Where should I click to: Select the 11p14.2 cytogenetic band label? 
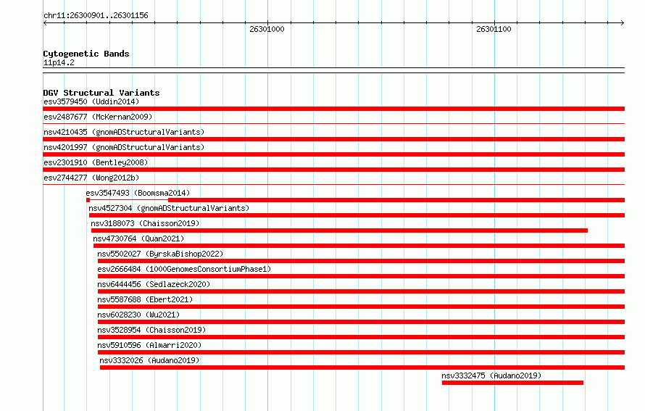(x=59, y=62)
